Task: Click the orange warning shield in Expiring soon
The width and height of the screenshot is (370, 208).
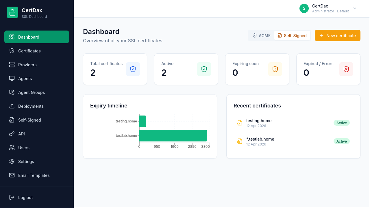Action: pos(275,69)
